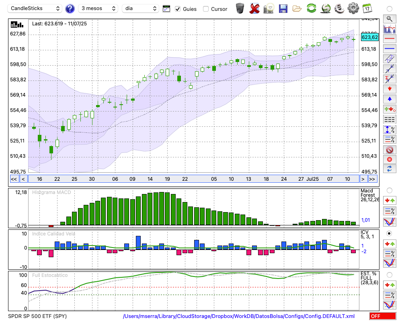
Task: Click the red X delete icon
Action: 254,8
